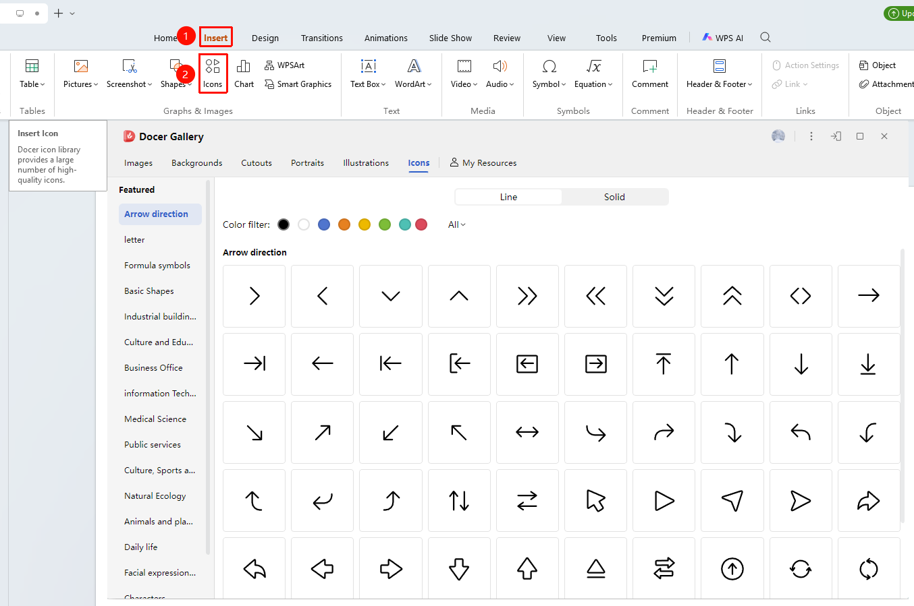
Task: Open the Docer Gallery more options menu
Action: (811, 136)
